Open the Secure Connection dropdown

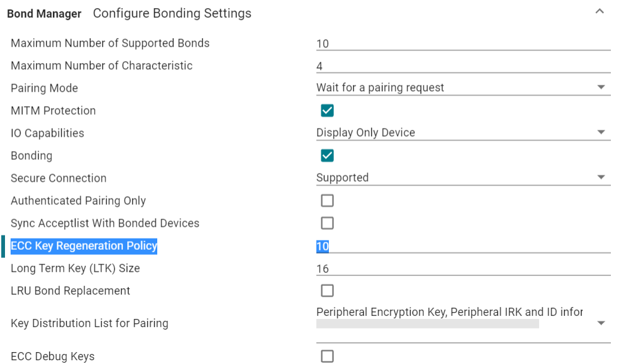pos(462,178)
